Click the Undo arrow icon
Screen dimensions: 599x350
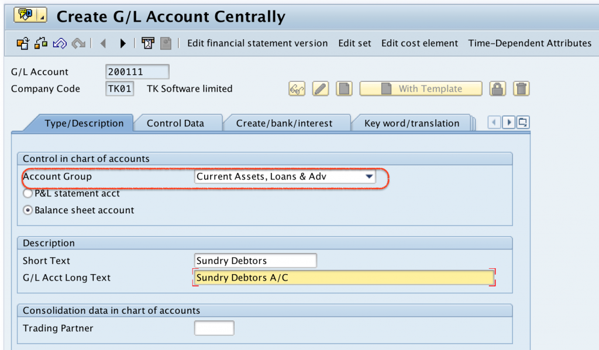pos(58,43)
